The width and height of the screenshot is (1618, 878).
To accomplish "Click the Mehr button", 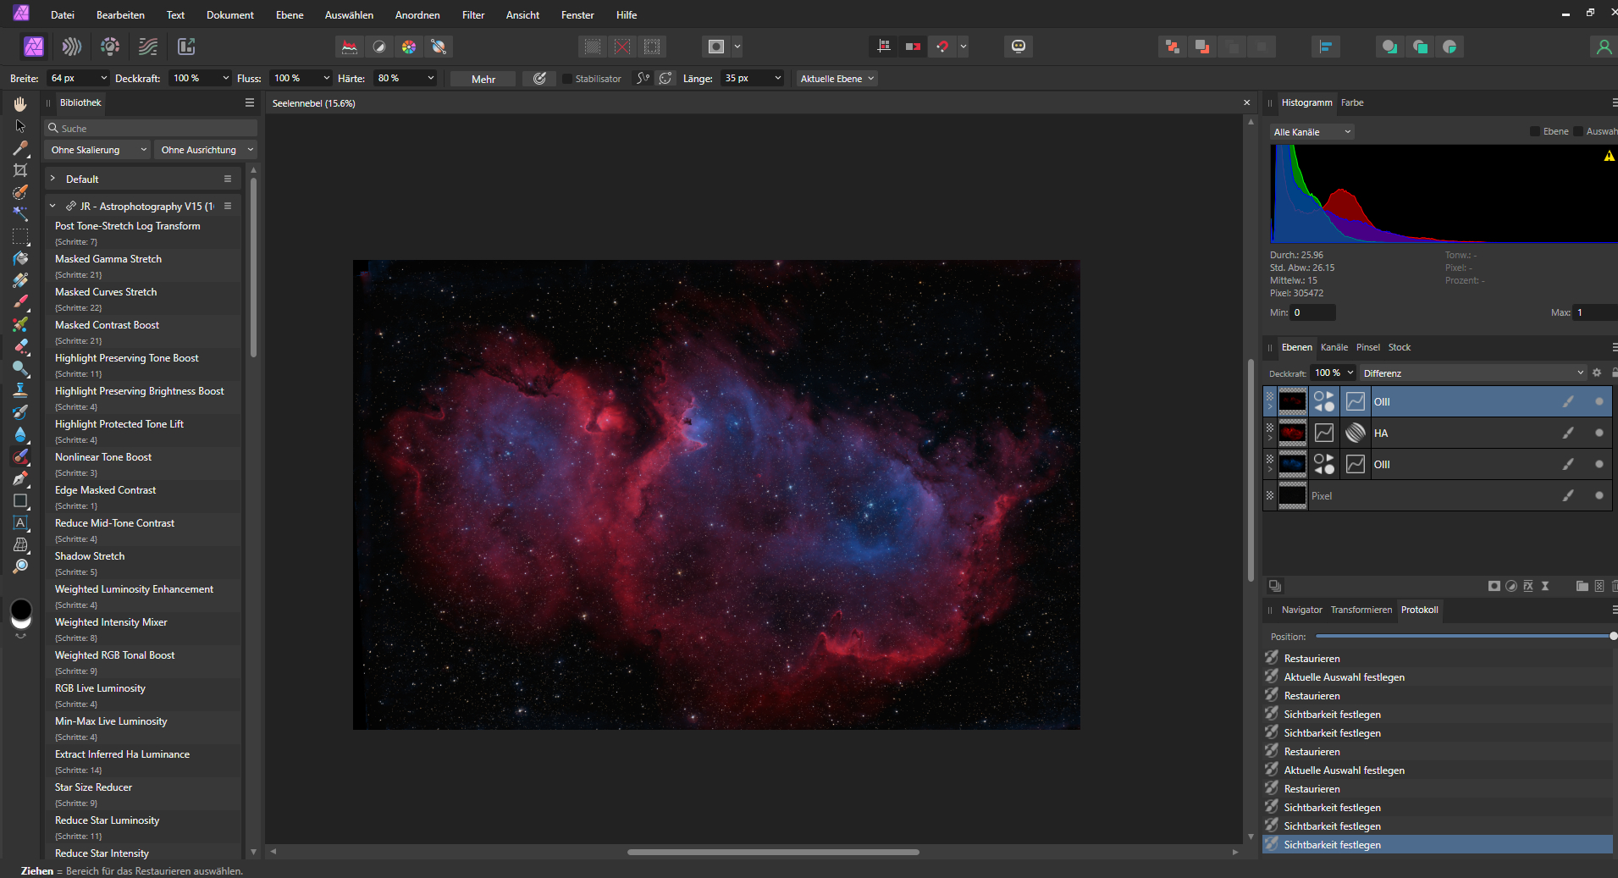I will 483,79.
